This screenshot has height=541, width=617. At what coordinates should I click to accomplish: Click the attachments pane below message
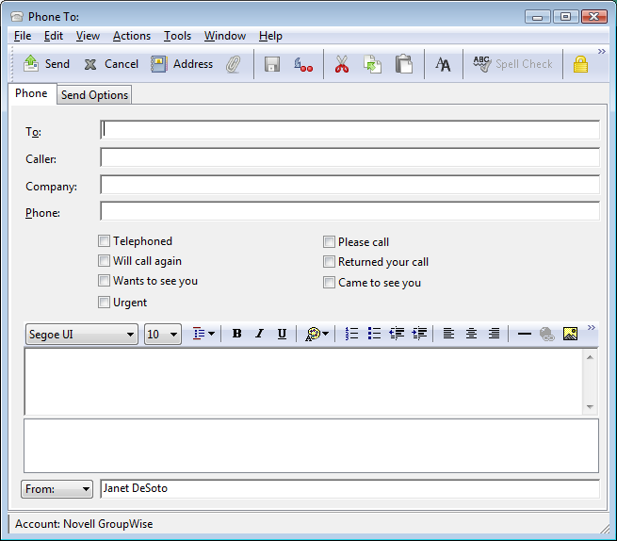(x=311, y=446)
